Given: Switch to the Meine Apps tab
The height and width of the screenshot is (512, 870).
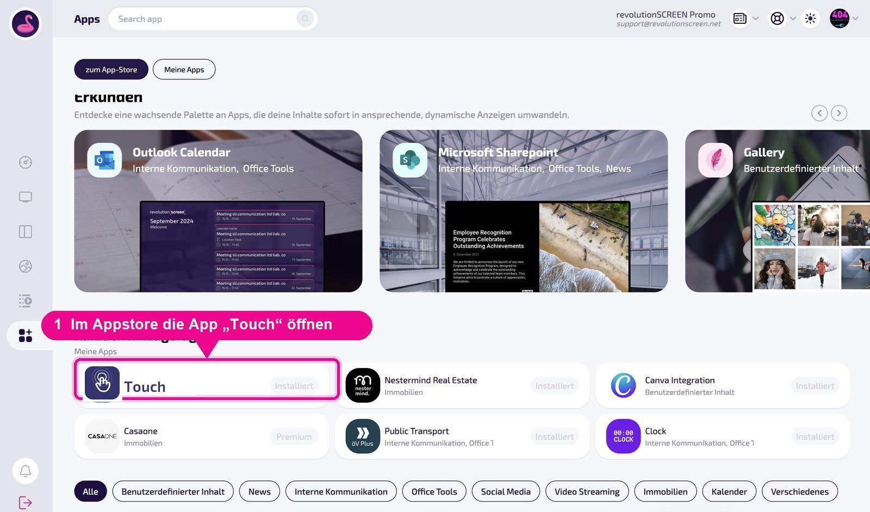Looking at the screenshot, I should click(x=184, y=70).
